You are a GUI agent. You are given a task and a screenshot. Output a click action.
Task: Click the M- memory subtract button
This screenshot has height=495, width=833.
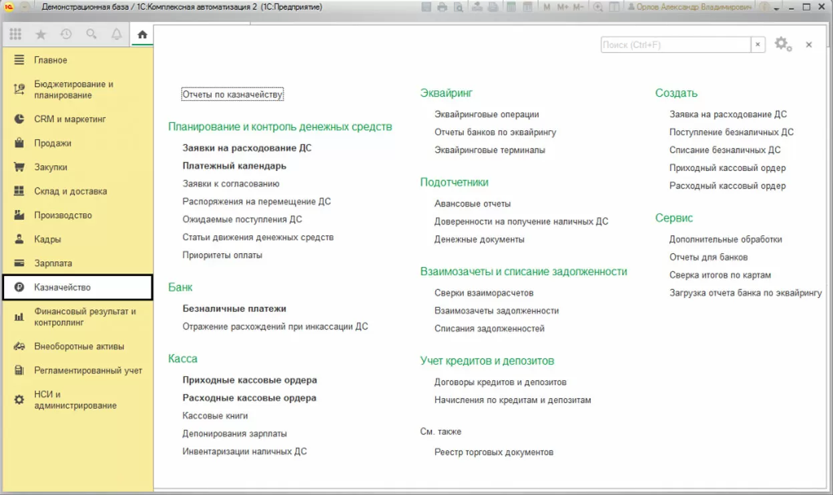point(579,7)
